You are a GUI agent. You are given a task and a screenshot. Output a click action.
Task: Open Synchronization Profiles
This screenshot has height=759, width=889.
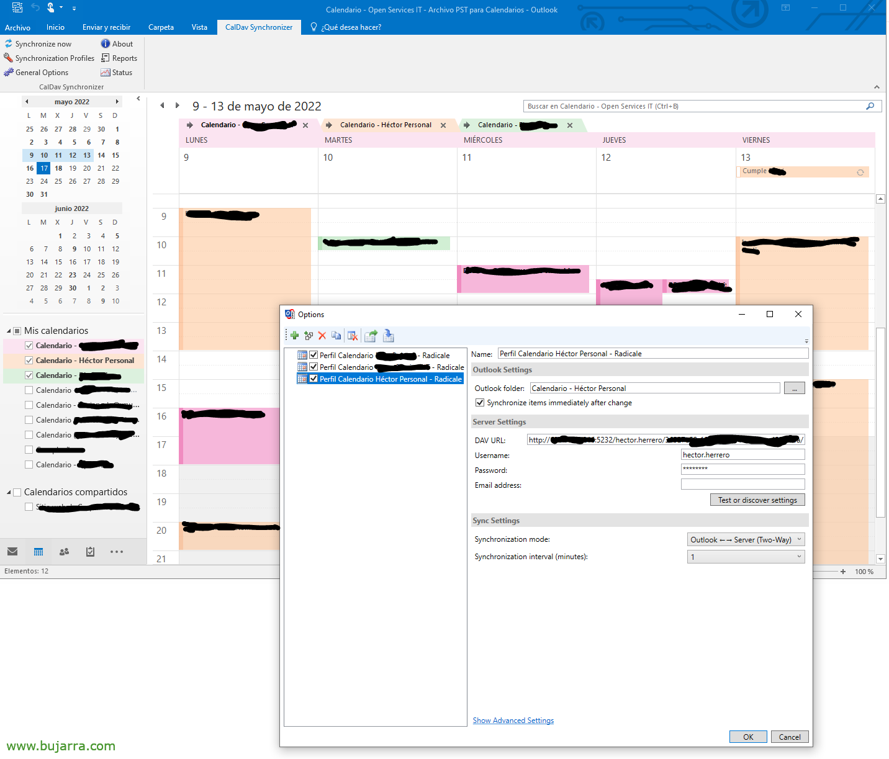tap(49, 58)
